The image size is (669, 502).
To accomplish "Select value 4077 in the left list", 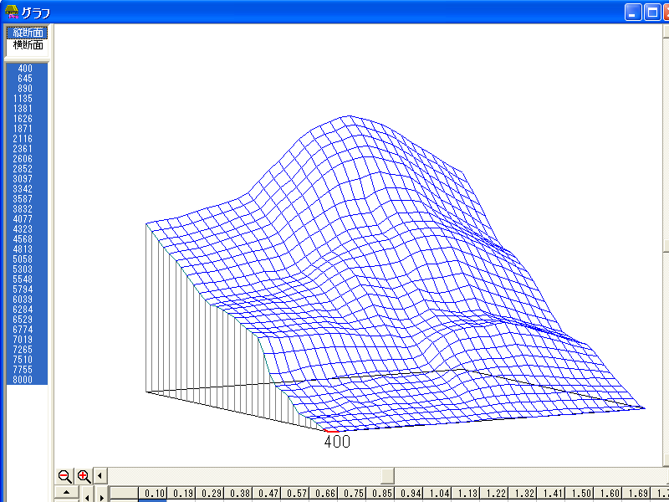I will tap(27, 219).
